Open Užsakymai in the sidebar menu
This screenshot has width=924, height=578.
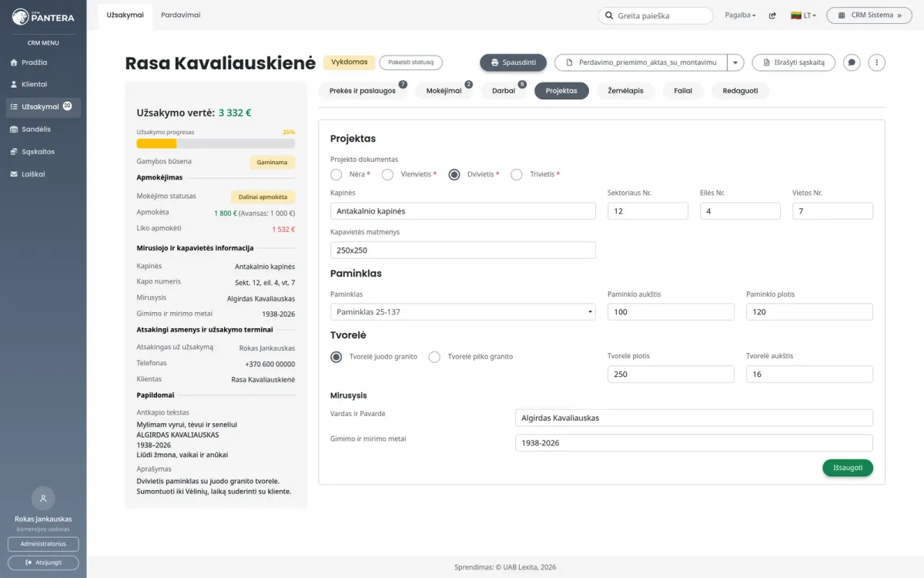(43, 107)
